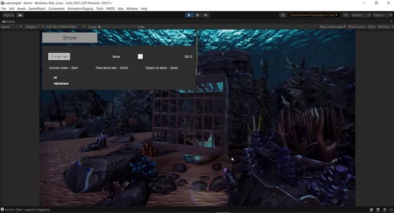Image resolution: width=394 pixels, height=213 pixels.
Task: Click the Change cam button
Action: [59, 57]
